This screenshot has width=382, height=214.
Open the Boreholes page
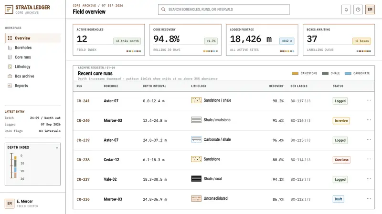(32, 48)
